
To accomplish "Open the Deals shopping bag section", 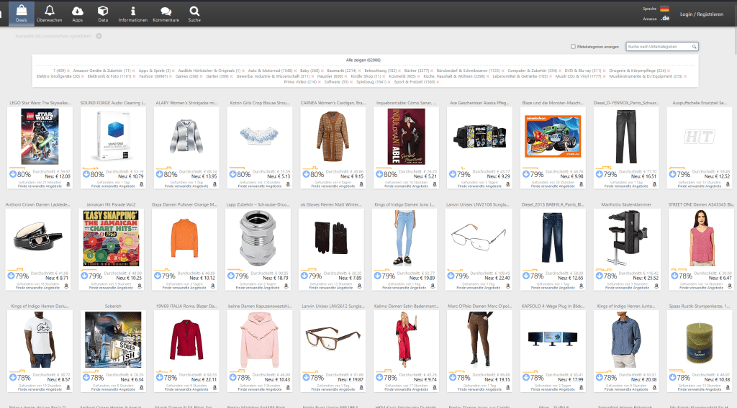I will [21, 13].
